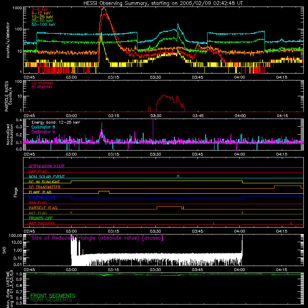The width and height of the screenshot is (308, 308).
Task: Click the raised PARTICLE FLAG step segment
Action: [169, 207]
